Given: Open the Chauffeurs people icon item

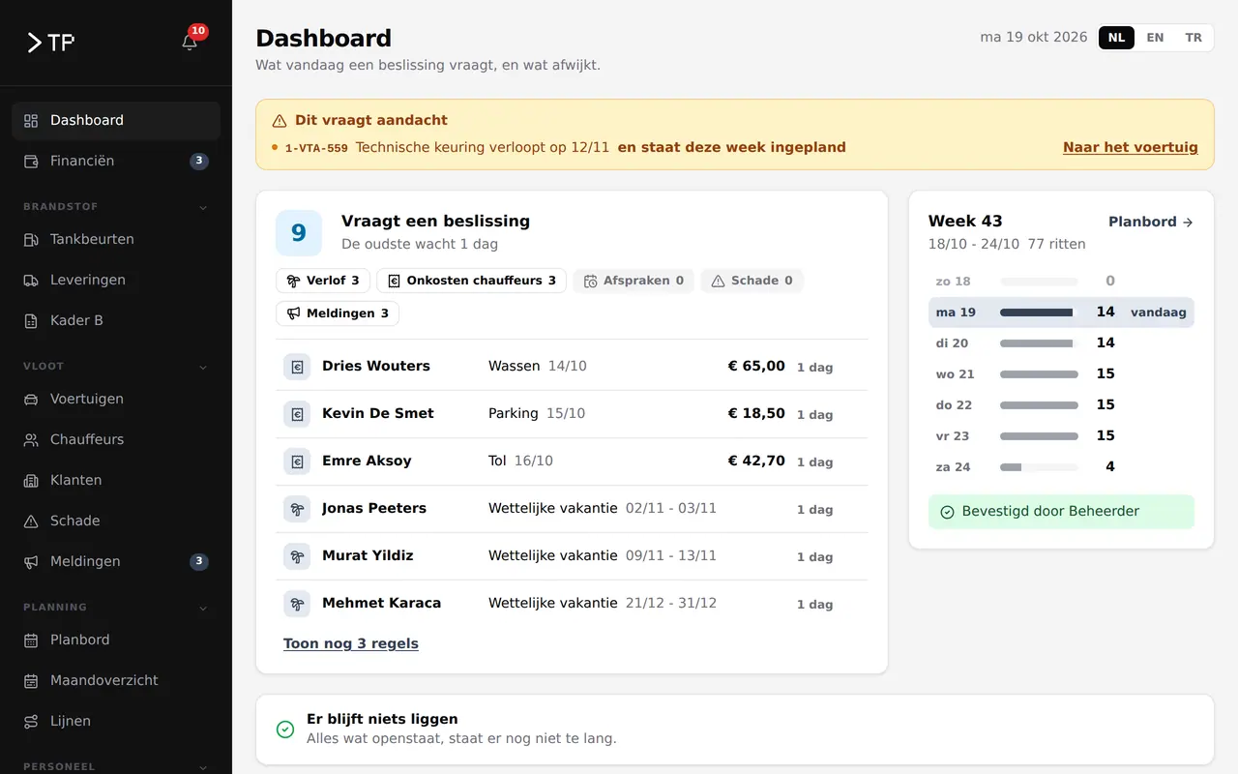Looking at the screenshot, I should coord(116,439).
